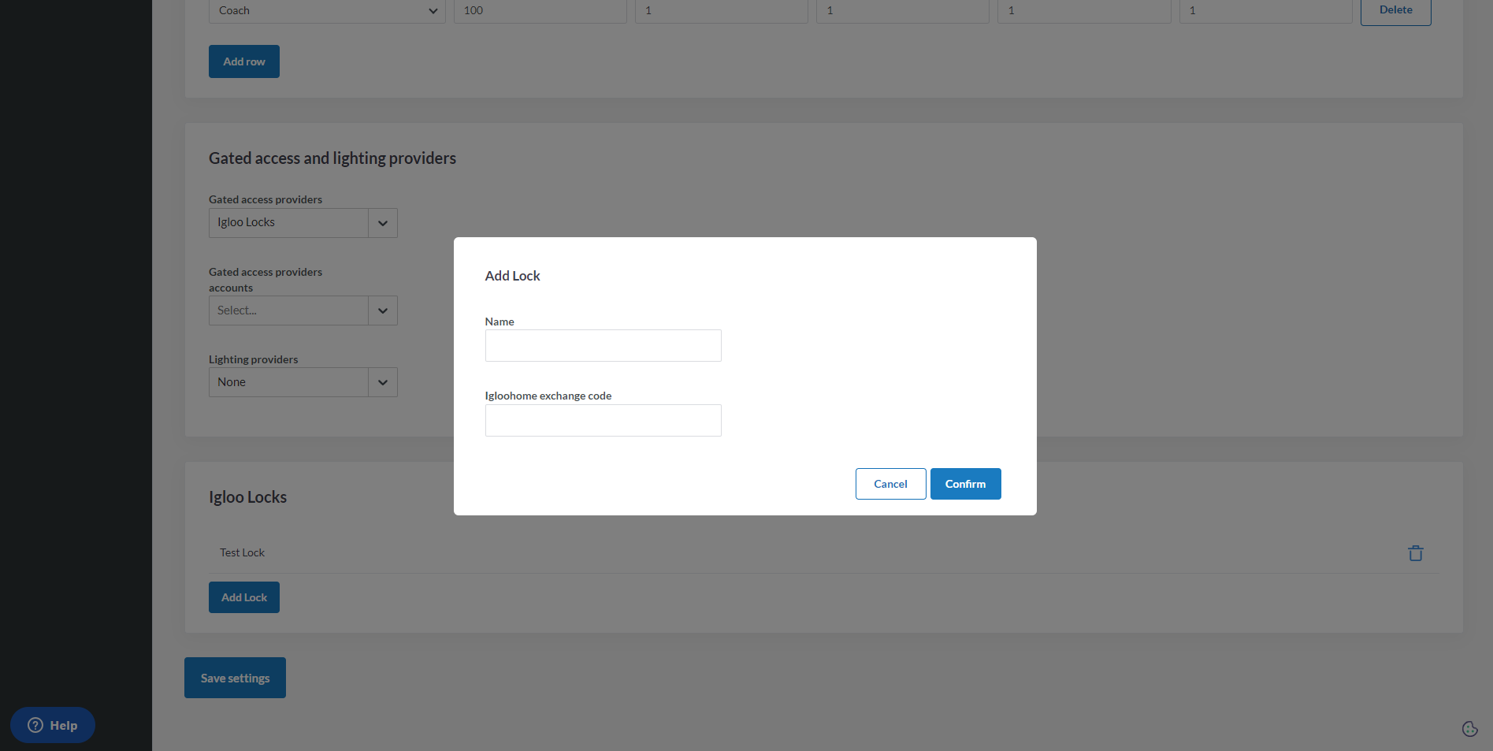
Task: Click the Igloo Locks provider selection
Action: (288, 223)
